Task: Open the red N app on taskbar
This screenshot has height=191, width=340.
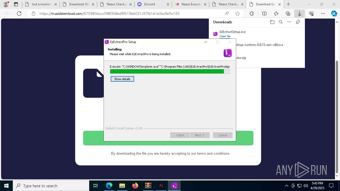Action: coord(161,186)
